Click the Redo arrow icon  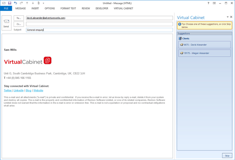[21, 3]
